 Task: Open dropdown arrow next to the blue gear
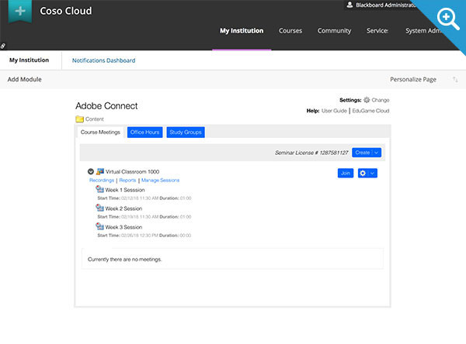coord(372,174)
